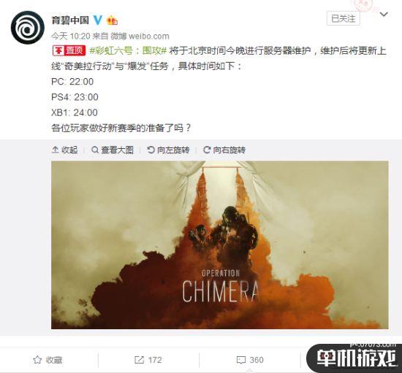Click the 查看大图 magnifier icon
The width and height of the screenshot is (402, 373).
point(95,150)
